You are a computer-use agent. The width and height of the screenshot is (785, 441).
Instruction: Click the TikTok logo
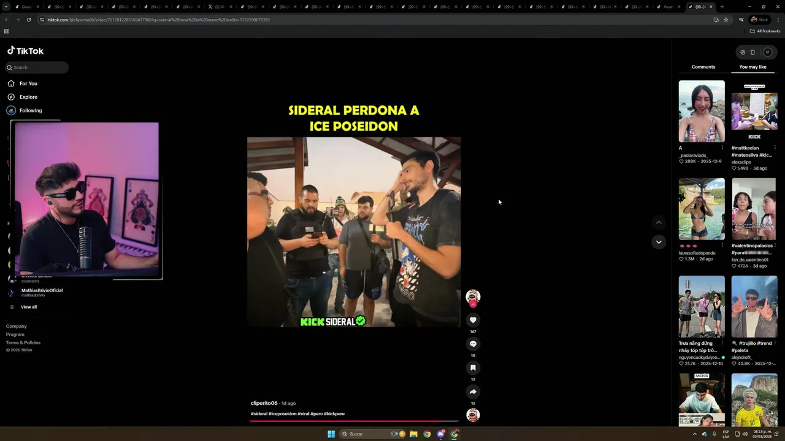pyautogui.click(x=25, y=51)
